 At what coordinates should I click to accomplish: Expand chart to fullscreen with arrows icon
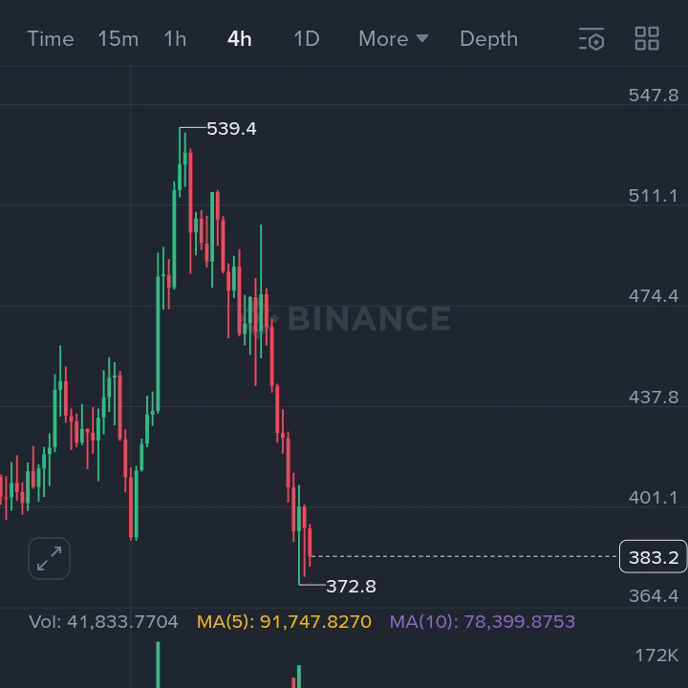click(x=49, y=558)
